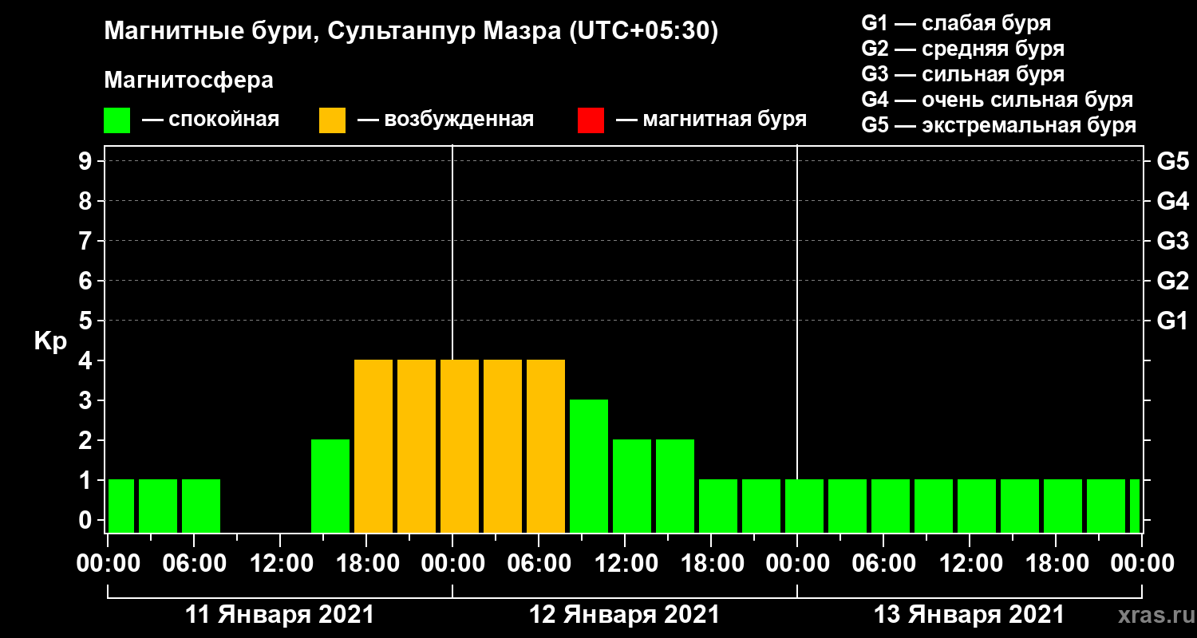
Task: Select the line "G2 — средняя буря"
Action: [x=963, y=49]
